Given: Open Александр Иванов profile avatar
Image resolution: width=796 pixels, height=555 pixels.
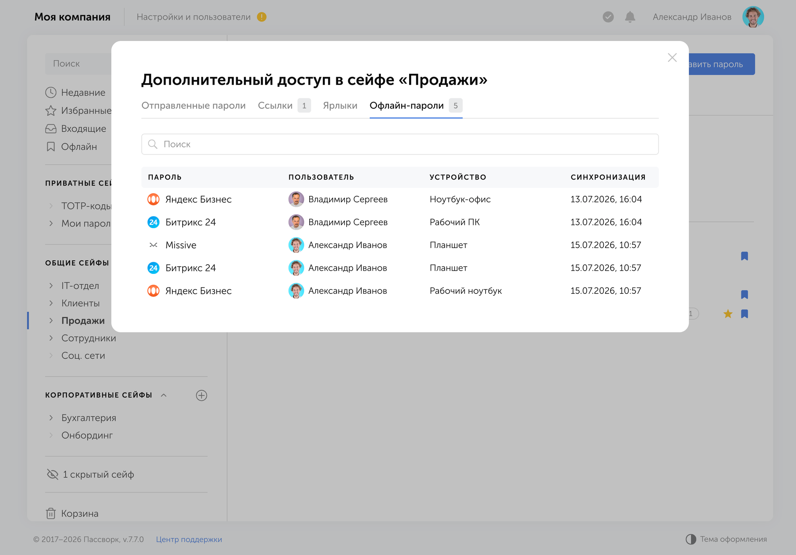Looking at the screenshot, I should click(x=753, y=17).
